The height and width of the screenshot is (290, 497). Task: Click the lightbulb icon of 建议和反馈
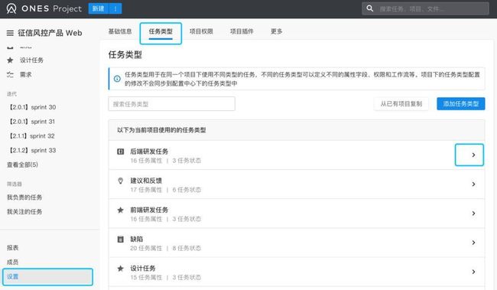point(121,181)
